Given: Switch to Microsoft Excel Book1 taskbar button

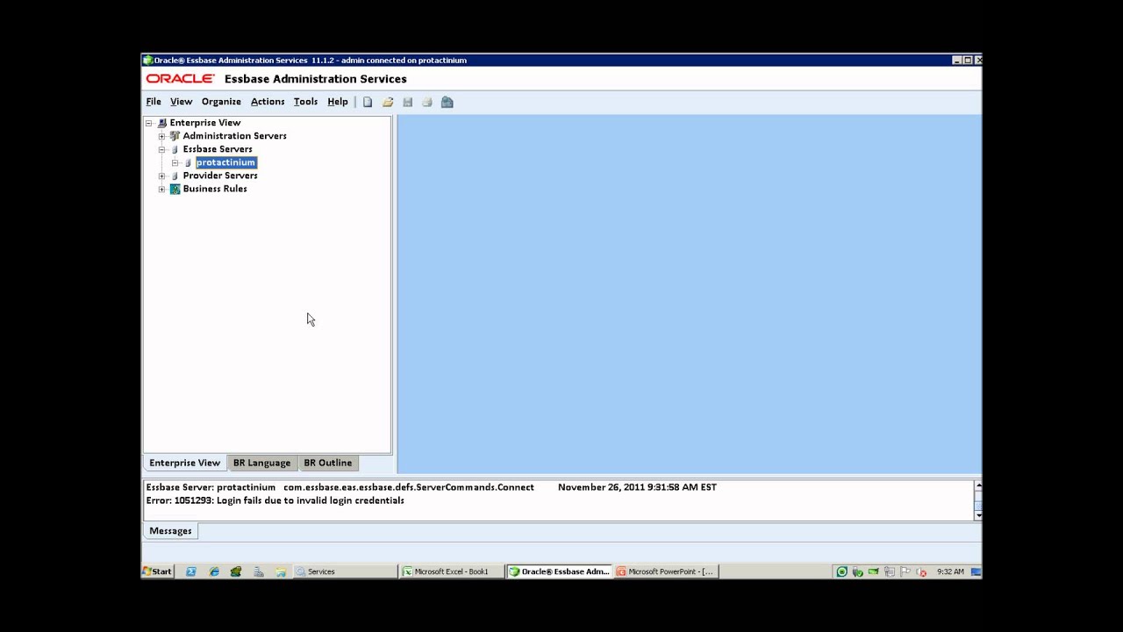Looking at the screenshot, I should [x=452, y=571].
